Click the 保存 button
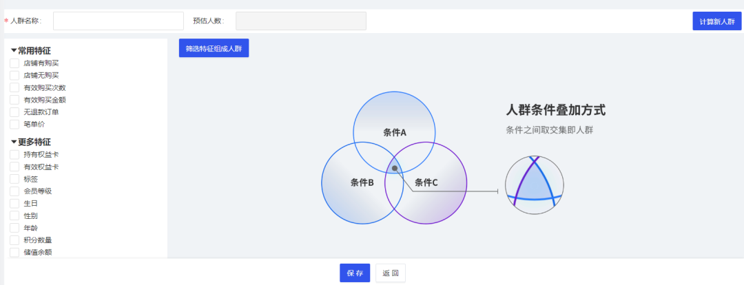This screenshot has height=285, width=744. click(x=355, y=273)
